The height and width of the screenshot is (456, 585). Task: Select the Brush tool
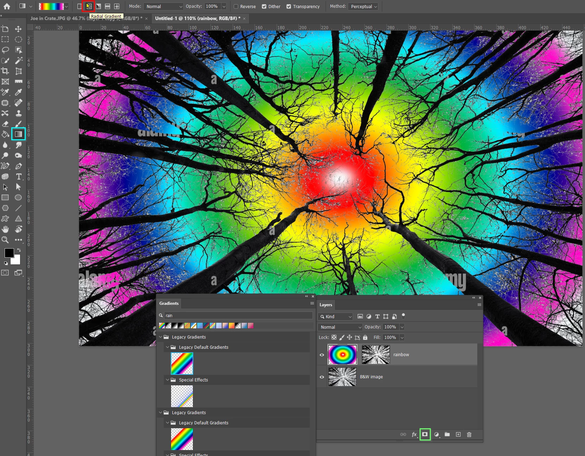(x=18, y=124)
